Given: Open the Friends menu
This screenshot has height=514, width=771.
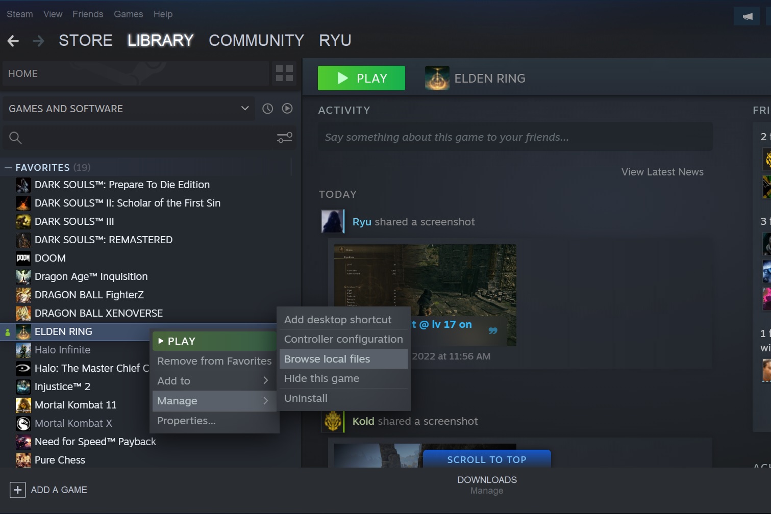Looking at the screenshot, I should 88,14.
